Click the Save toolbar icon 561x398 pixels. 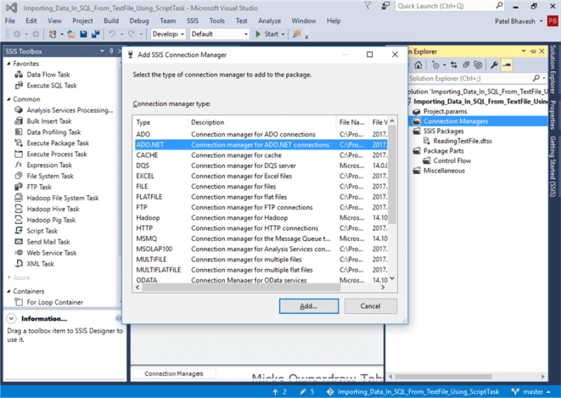coord(83,34)
